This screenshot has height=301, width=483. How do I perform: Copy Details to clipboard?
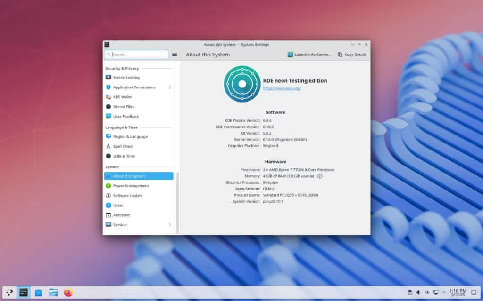pos(352,55)
